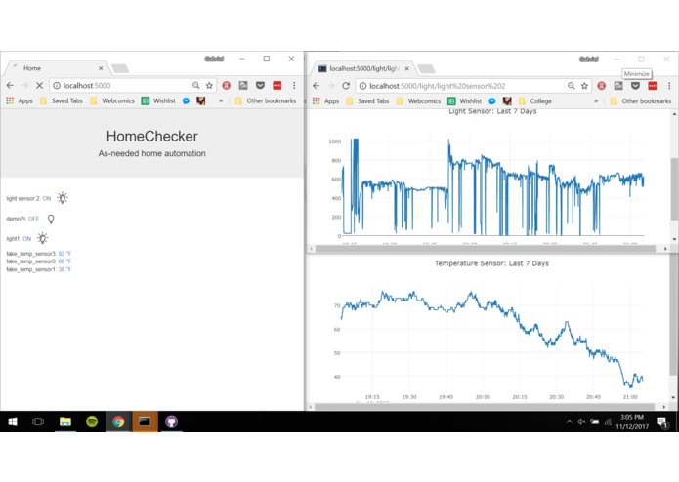The image size is (679, 482).
Task: Open fake_temp_sensor1 38 °F reading
Action: click(64, 269)
